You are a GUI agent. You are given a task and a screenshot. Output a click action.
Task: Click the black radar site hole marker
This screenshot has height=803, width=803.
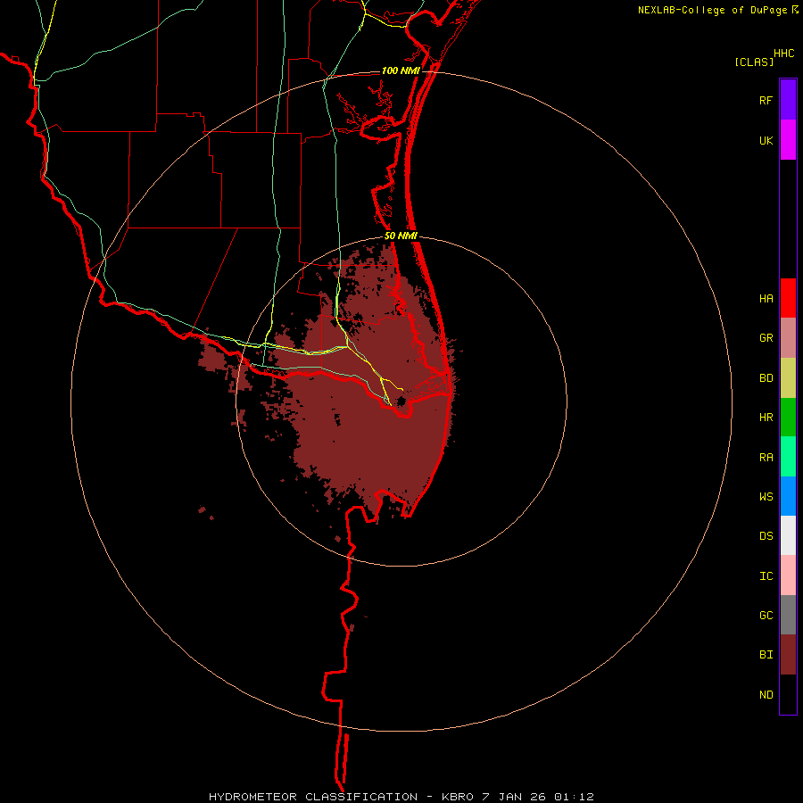[401, 401]
